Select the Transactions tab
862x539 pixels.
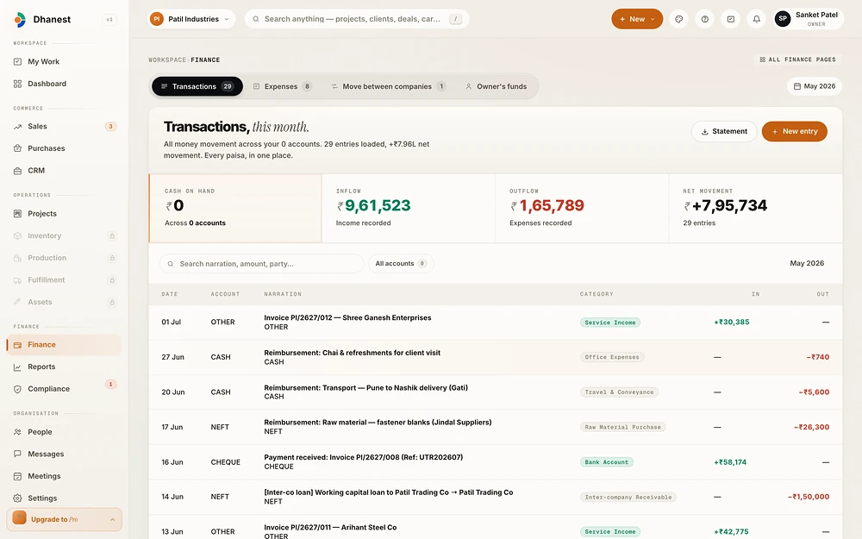197,86
